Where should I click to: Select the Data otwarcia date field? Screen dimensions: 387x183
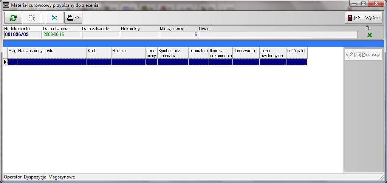tap(62, 35)
